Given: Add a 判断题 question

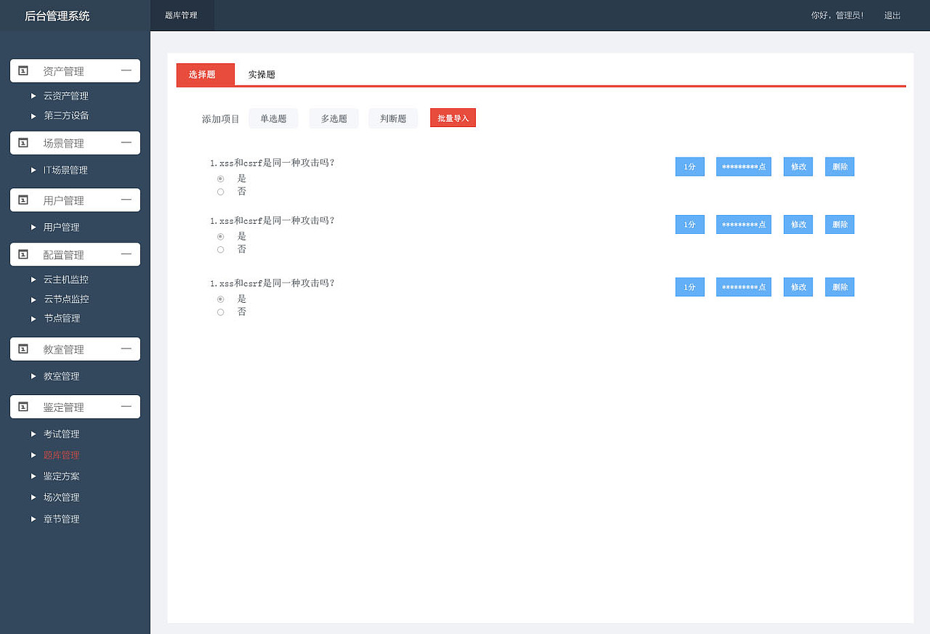Looking at the screenshot, I should [x=393, y=118].
